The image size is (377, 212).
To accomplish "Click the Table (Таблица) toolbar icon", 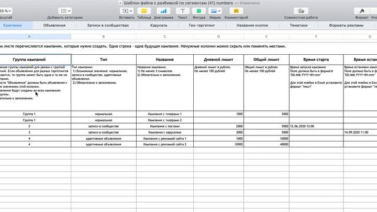I will pos(144,11).
